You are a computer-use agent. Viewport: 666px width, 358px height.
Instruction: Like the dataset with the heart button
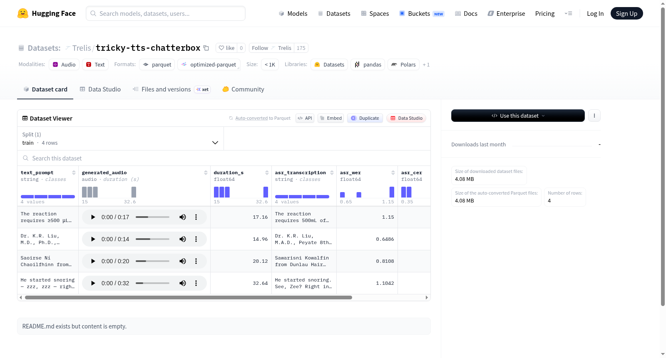coord(226,48)
